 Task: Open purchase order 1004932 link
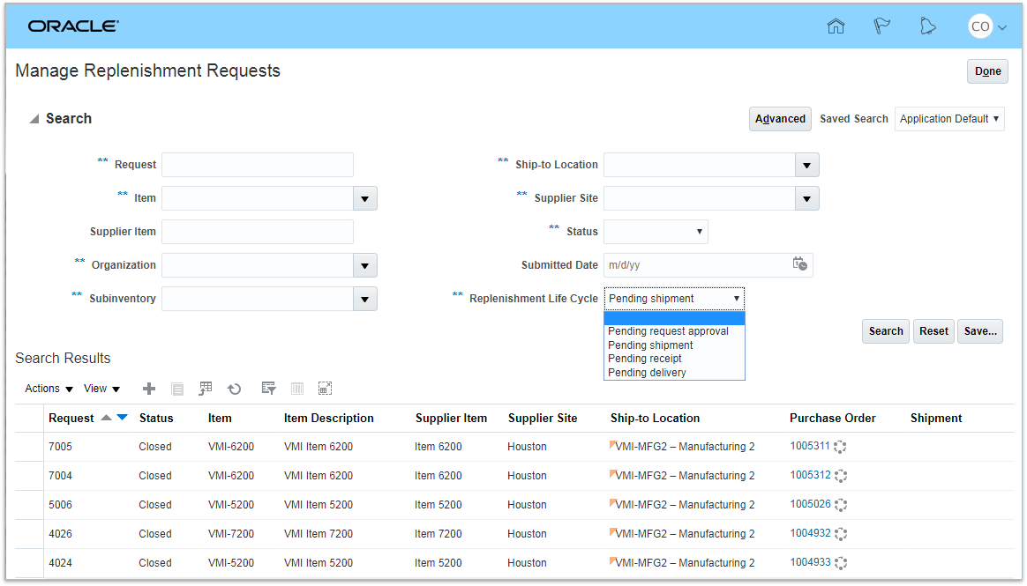point(810,533)
